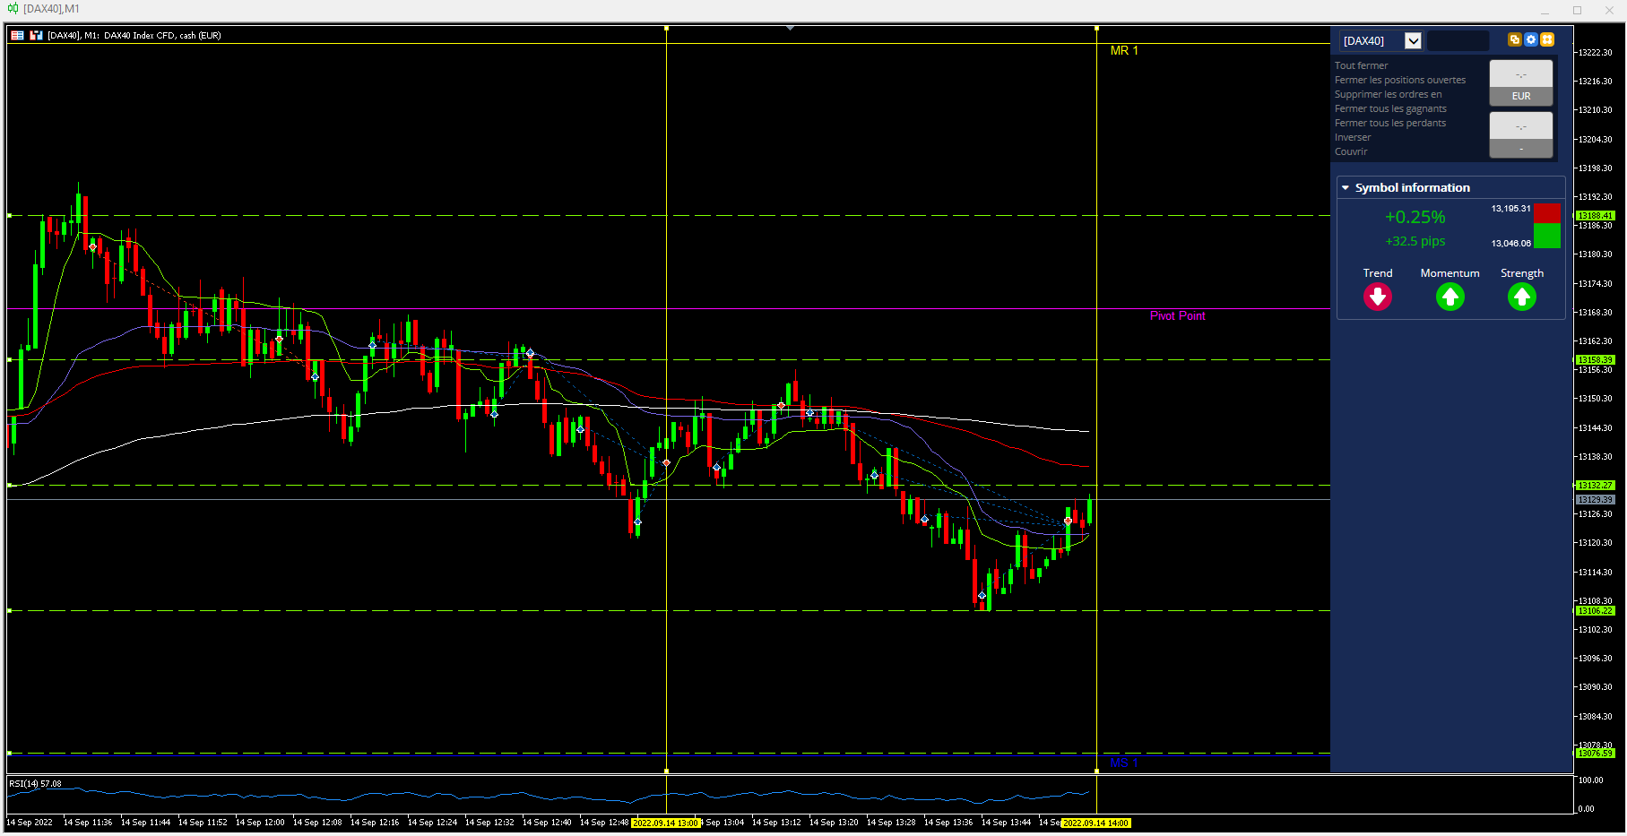Click the MR 1 resistance label
1627x836 pixels.
coord(1124,51)
